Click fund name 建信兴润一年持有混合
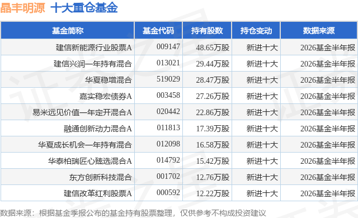This screenshot has height=218, width=358. [x=93, y=64]
